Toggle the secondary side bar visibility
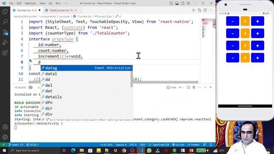Viewport: 274px width, 154px height. point(183,3)
